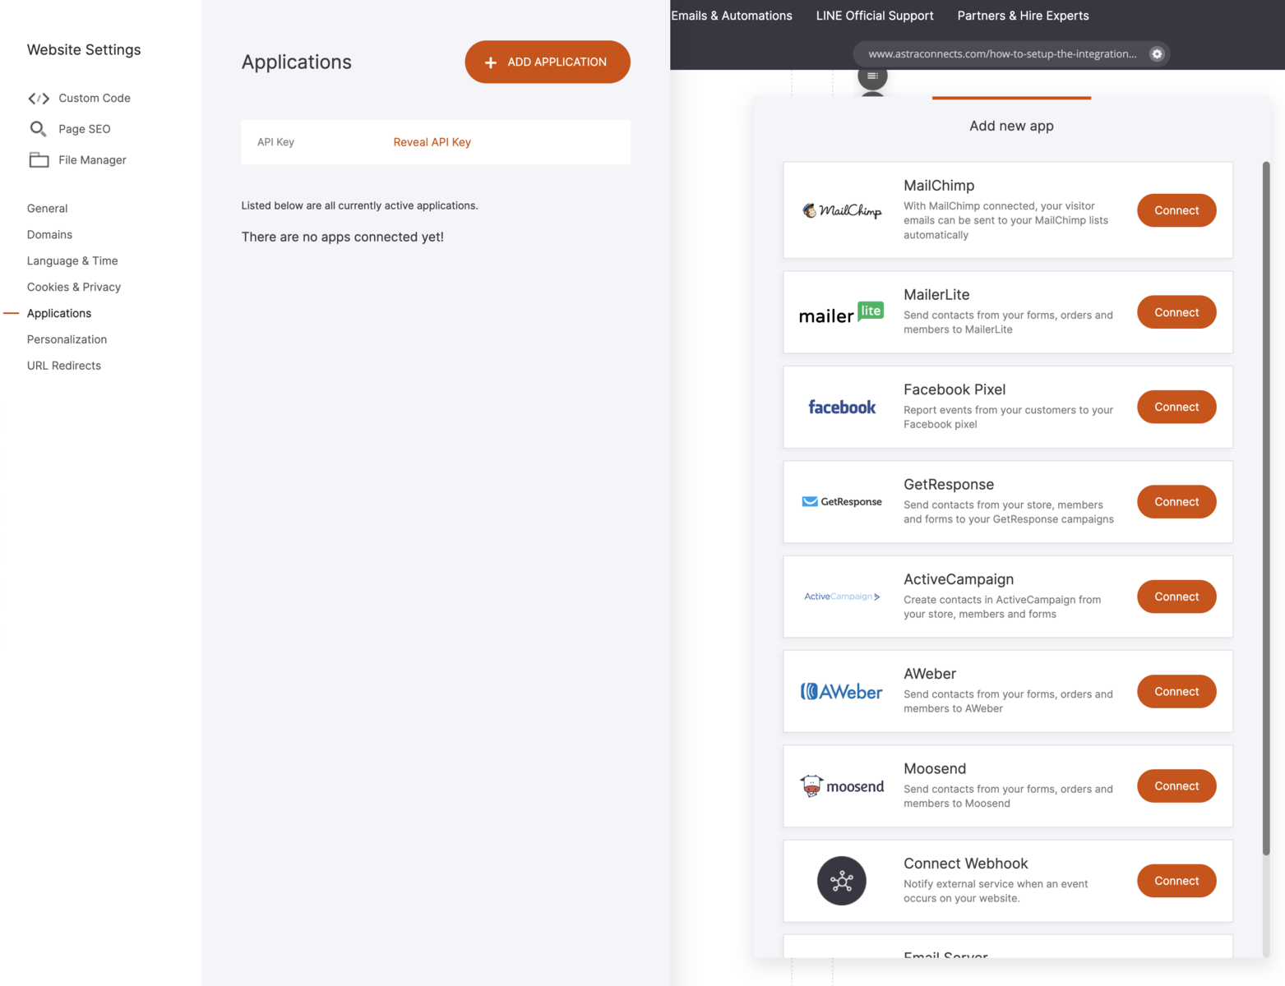This screenshot has height=986, width=1285.
Task: Click the ADD APPLICATION button
Action: [547, 62]
